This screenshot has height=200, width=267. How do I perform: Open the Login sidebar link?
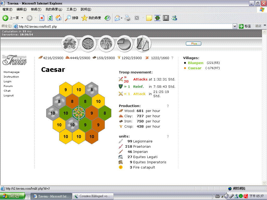(x=8, y=82)
